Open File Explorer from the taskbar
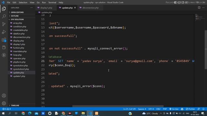 coord(83,113)
